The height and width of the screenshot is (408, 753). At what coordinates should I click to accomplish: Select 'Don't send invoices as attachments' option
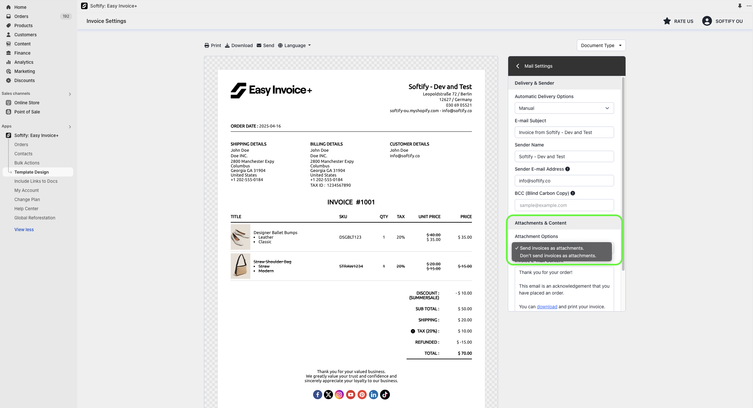pyautogui.click(x=558, y=256)
